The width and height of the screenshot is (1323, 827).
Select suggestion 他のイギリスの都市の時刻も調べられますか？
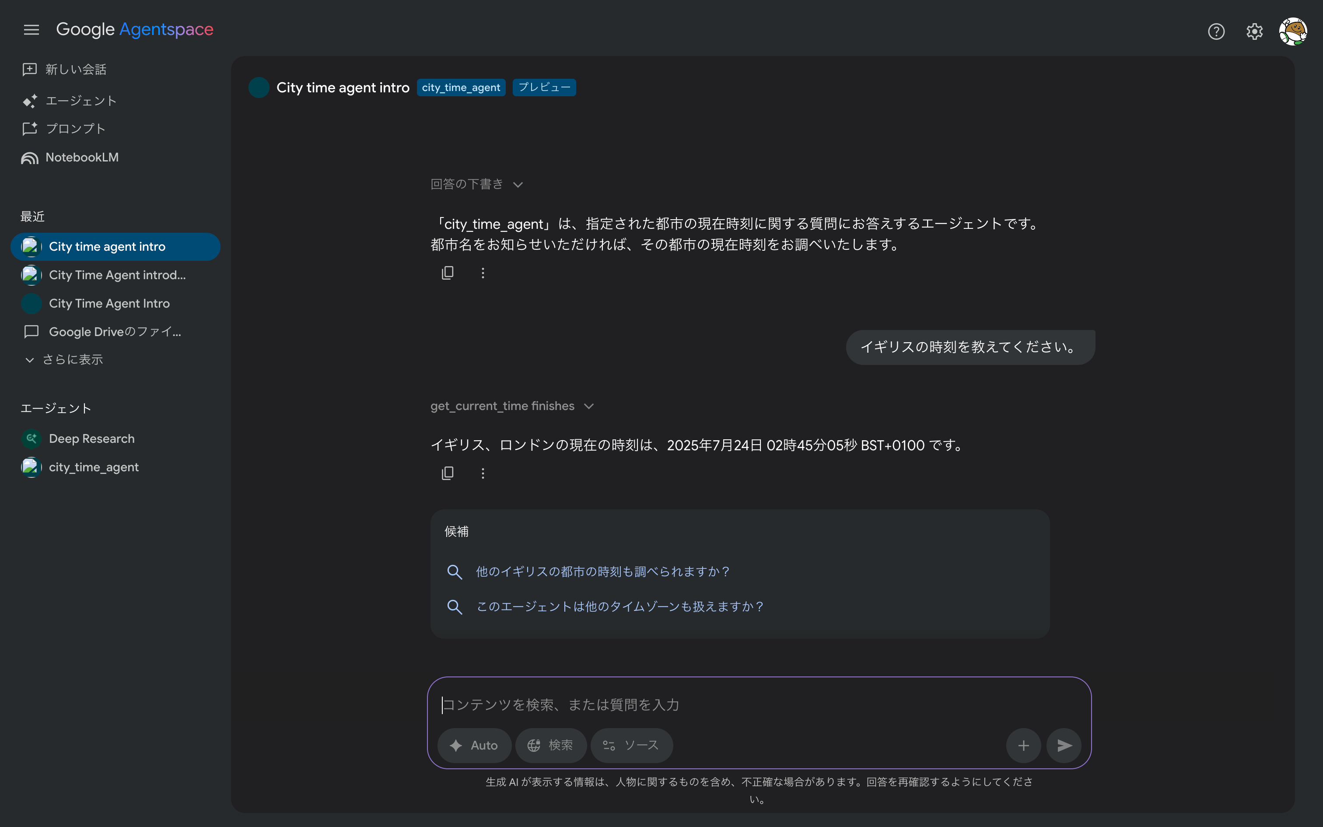[x=603, y=571]
